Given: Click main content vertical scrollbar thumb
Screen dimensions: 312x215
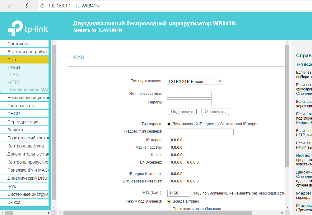Looking at the screenshot, I should (287, 106).
